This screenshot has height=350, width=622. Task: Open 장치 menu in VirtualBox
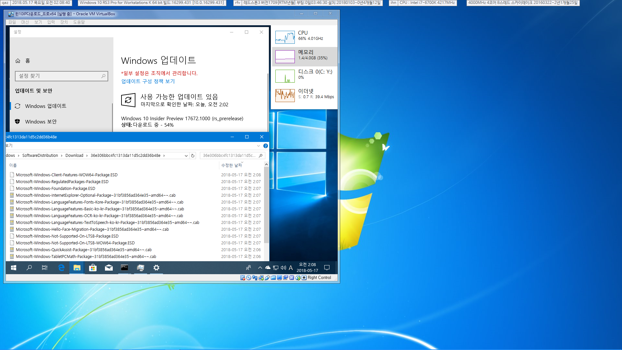point(64,22)
